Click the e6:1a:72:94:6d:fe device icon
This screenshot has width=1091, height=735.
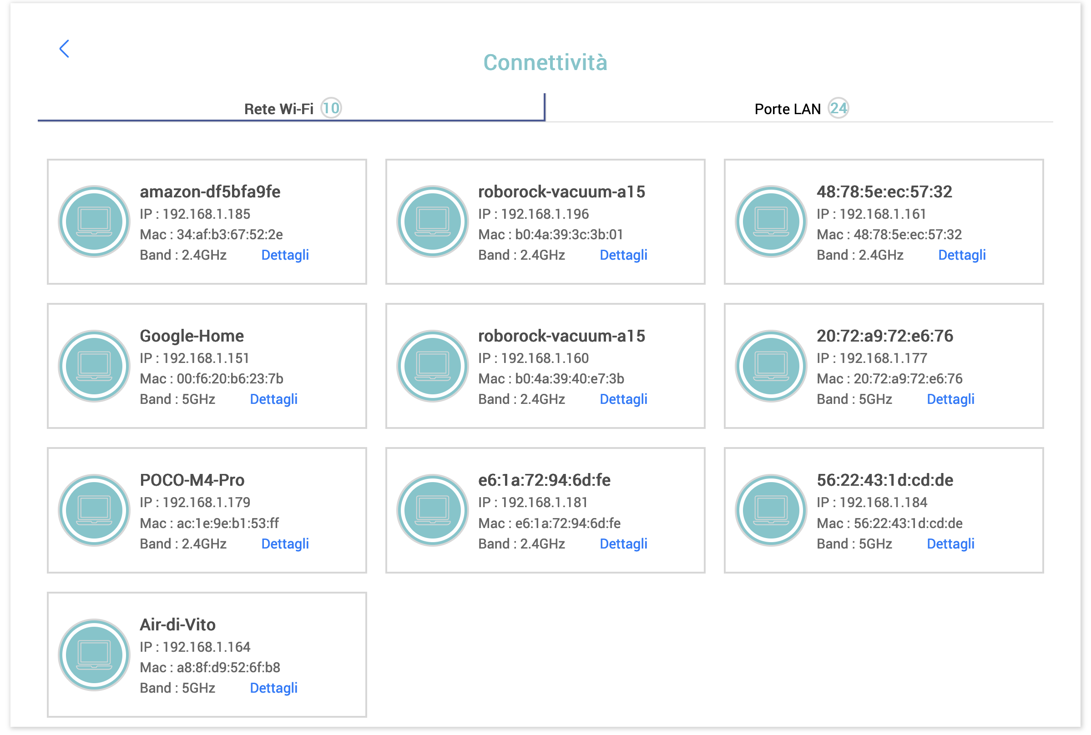(433, 510)
